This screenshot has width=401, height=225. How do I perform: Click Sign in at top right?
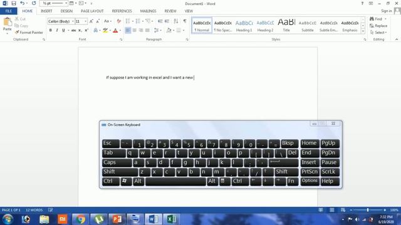pyautogui.click(x=387, y=11)
